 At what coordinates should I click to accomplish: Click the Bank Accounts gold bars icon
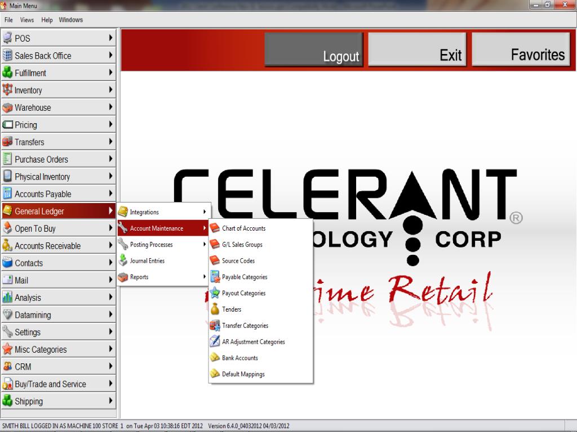(x=215, y=358)
